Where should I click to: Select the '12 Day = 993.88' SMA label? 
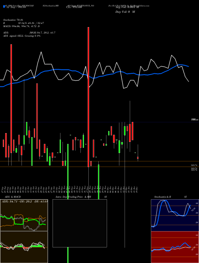click(16, 7)
